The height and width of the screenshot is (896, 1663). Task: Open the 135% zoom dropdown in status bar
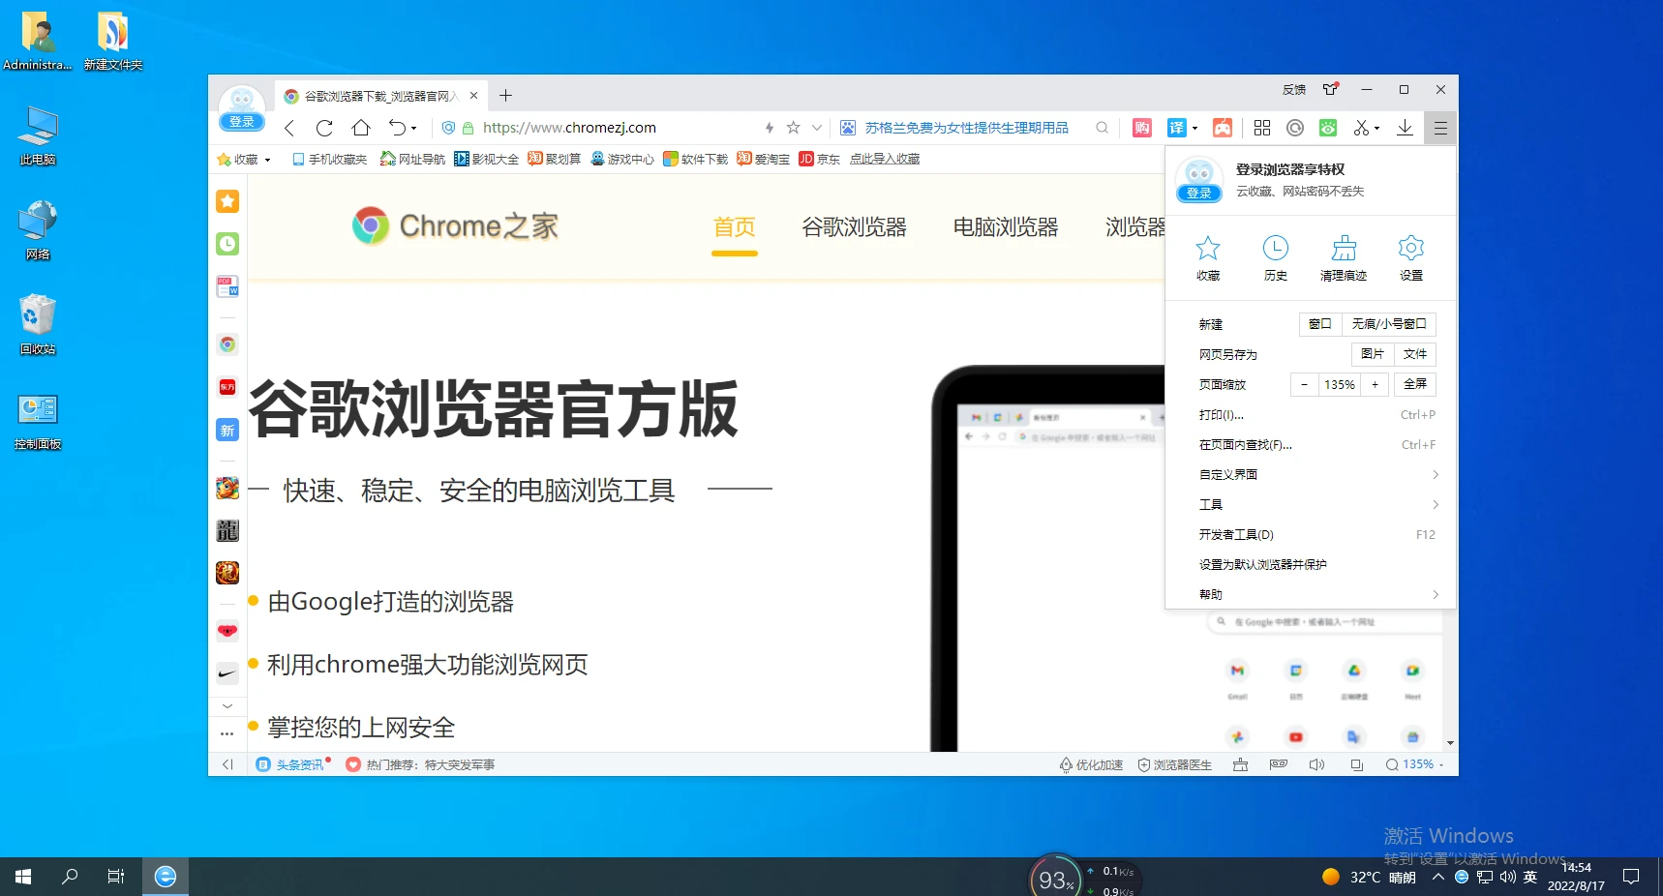tap(1414, 764)
